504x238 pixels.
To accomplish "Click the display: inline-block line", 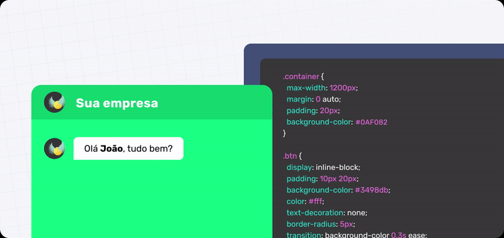I will [x=324, y=167].
